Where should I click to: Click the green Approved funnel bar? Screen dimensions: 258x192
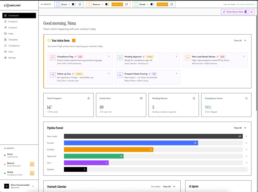pos(94,156)
